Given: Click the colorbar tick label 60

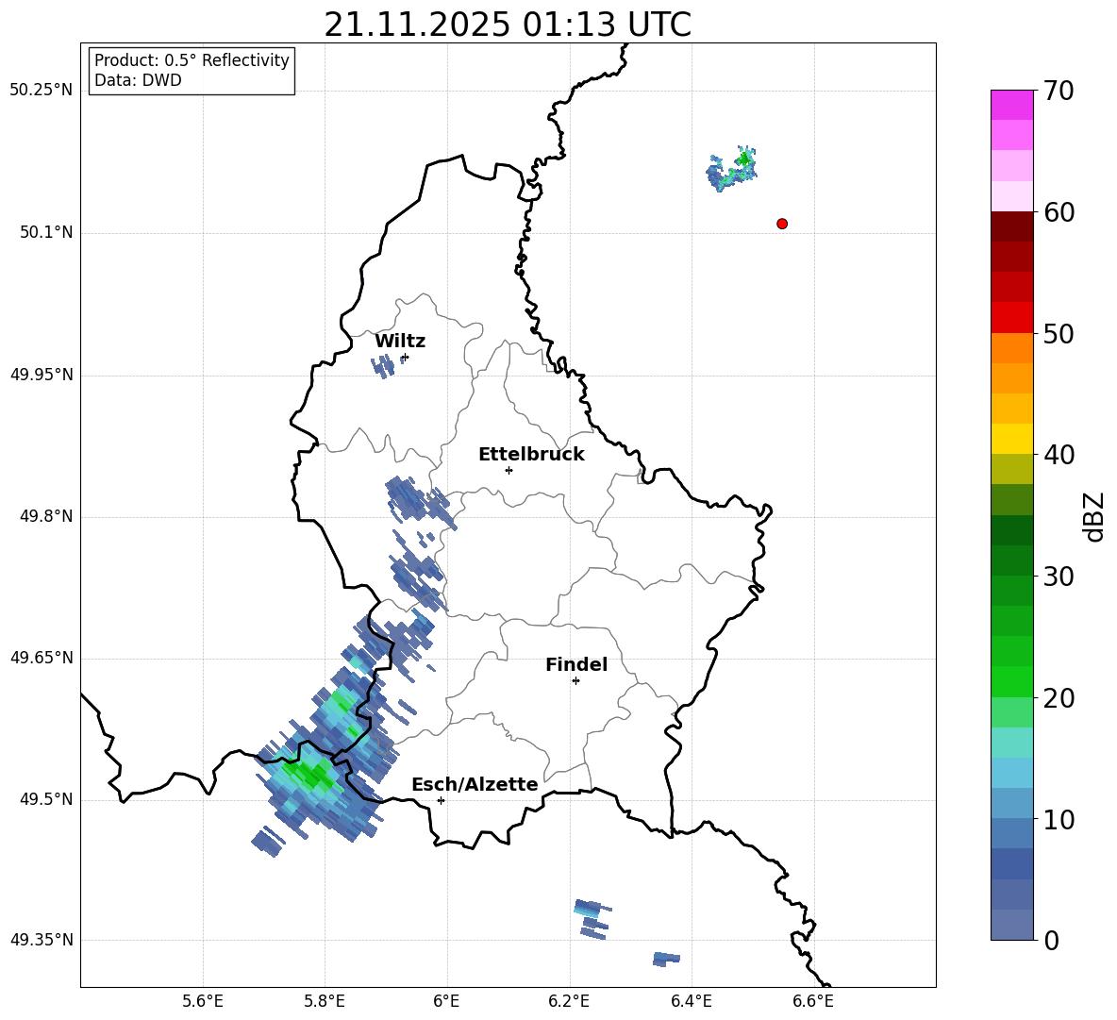Looking at the screenshot, I should point(1059,212).
